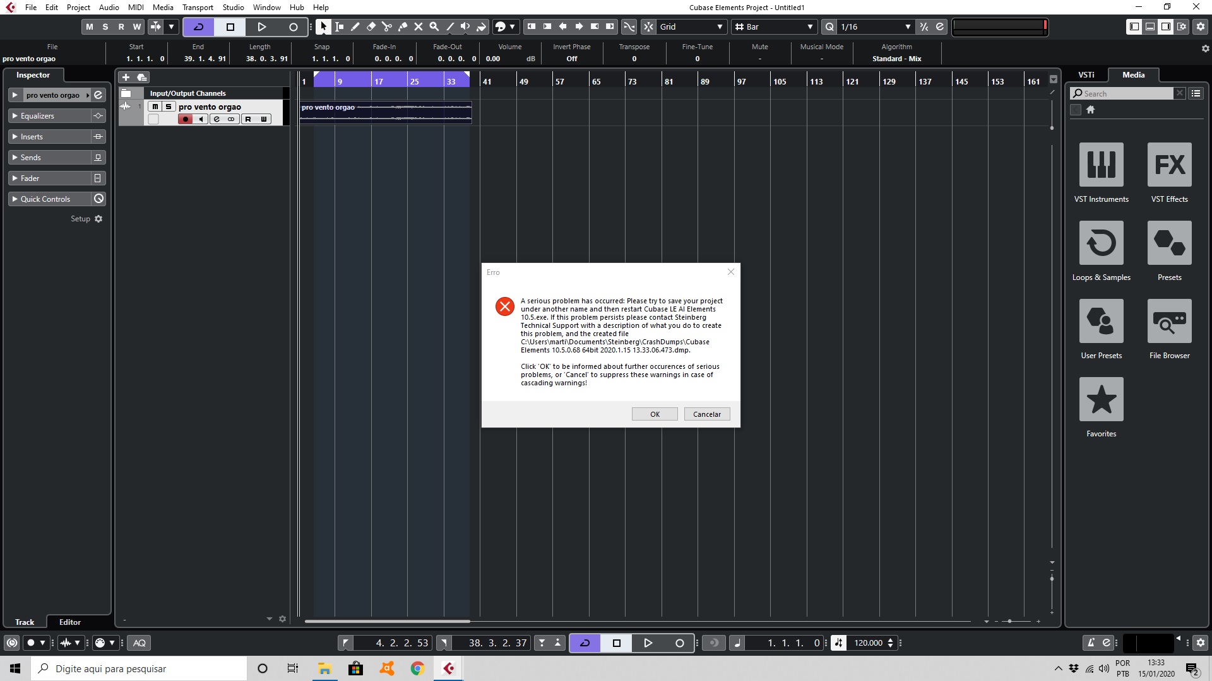Open Windows Start menu
Viewport: 1212px width, 681px height.
[15, 668]
